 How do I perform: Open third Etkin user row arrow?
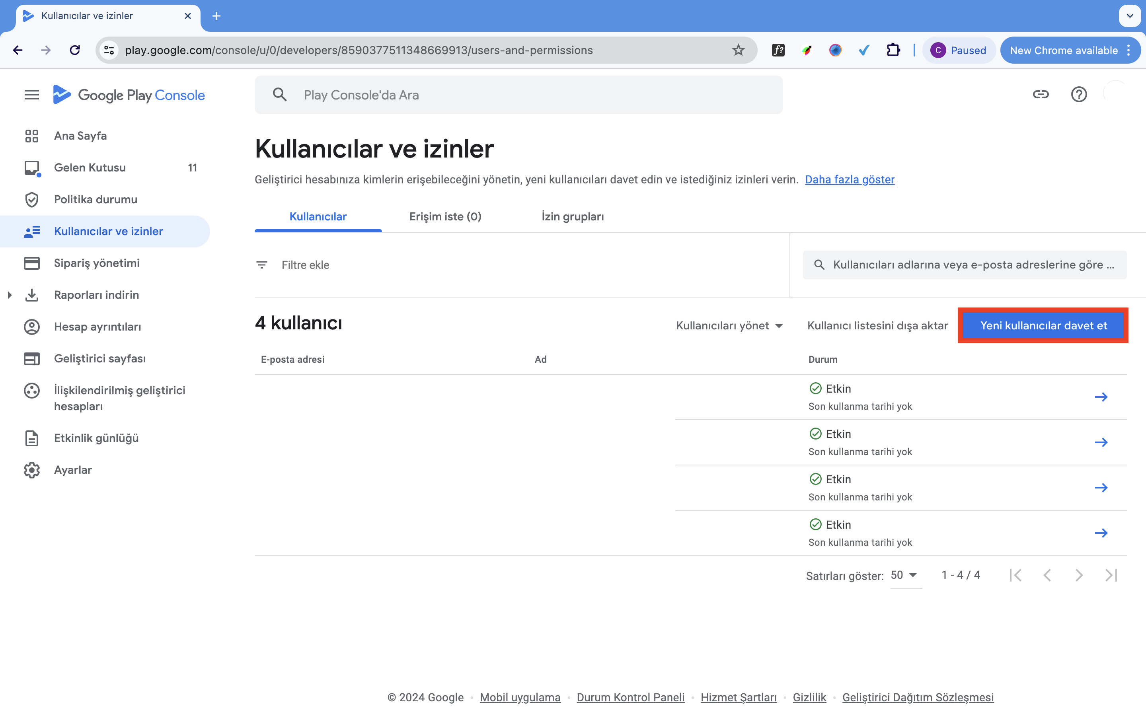click(1101, 488)
